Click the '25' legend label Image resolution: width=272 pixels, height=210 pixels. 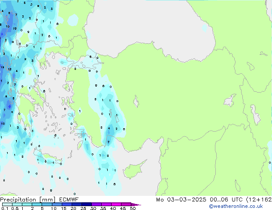[83, 208]
